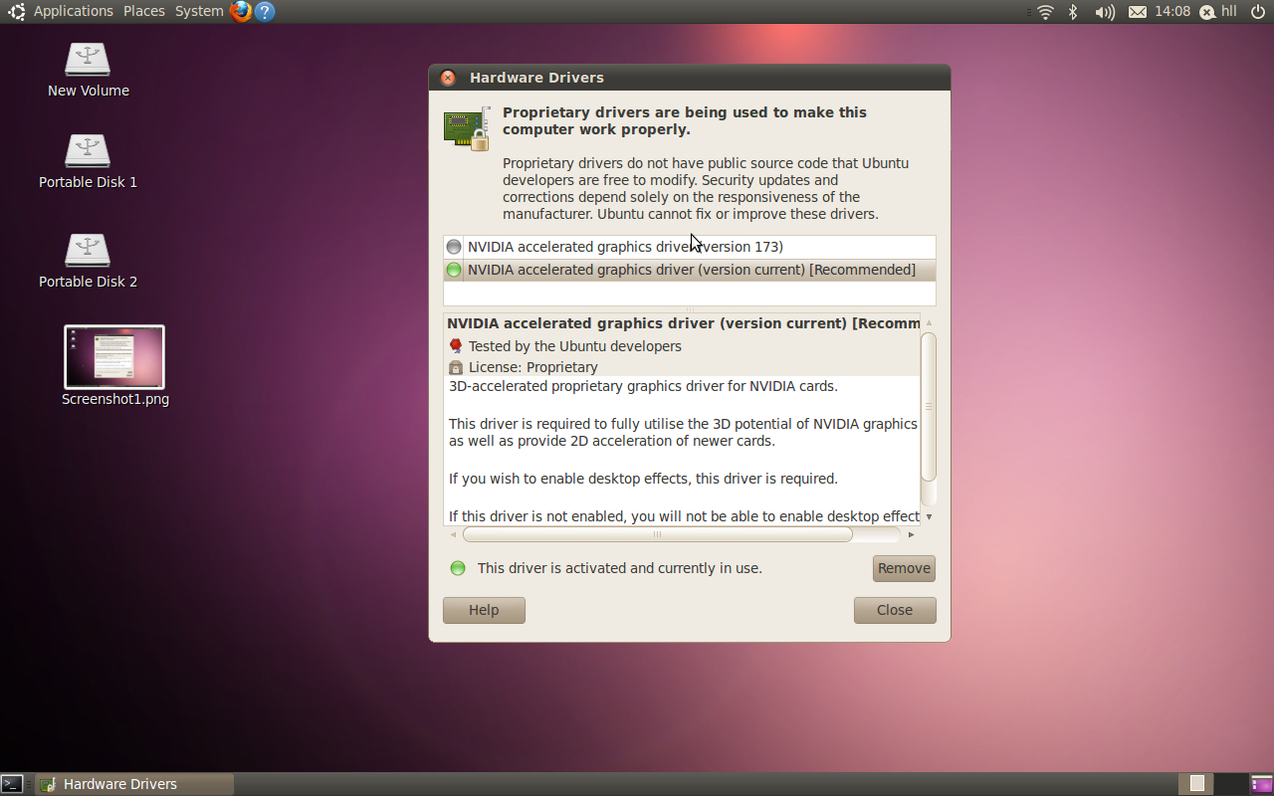Close Hardware Drivers via title bar button
The height and width of the screenshot is (796, 1274).
(449, 78)
